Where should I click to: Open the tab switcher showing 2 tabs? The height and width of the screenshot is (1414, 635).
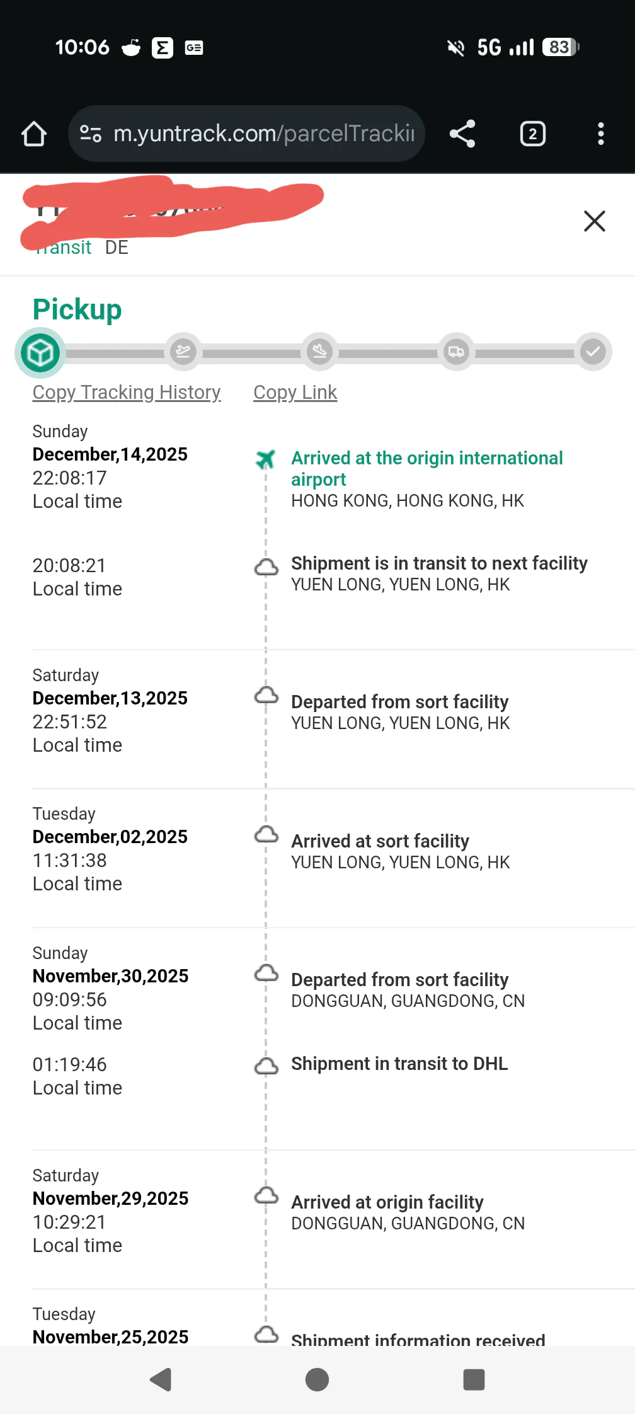coord(532,134)
